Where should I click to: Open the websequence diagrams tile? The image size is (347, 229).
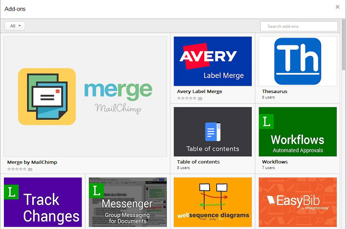point(213,202)
